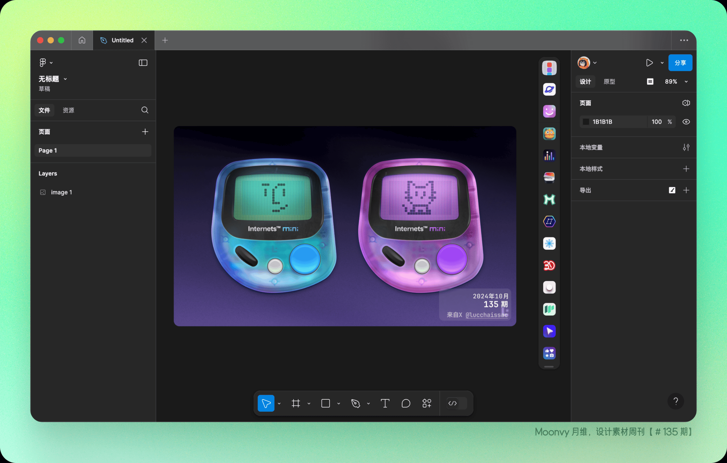727x463 pixels.
Task: Expand the Pen tool options chevron
Action: 368,404
